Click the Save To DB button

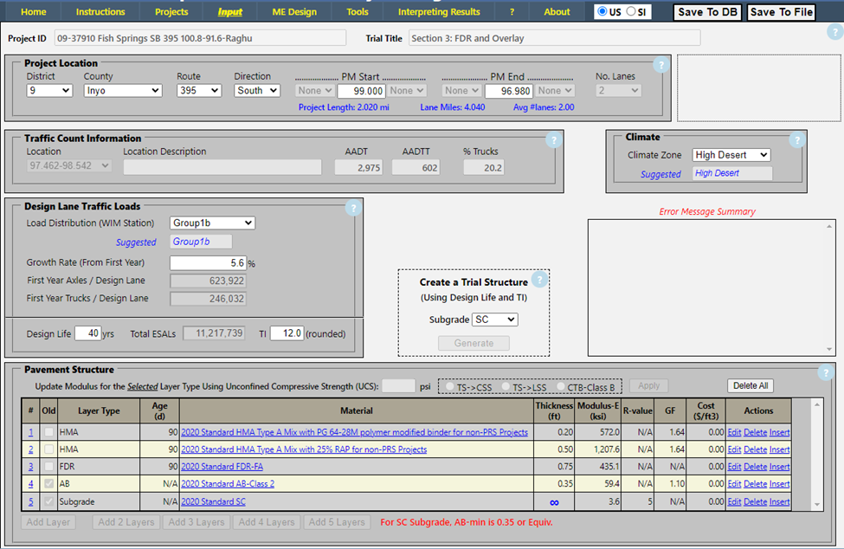point(707,12)
